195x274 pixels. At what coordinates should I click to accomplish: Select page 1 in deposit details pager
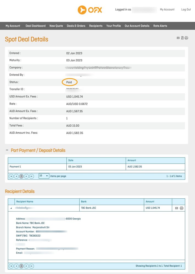point(21,176)
